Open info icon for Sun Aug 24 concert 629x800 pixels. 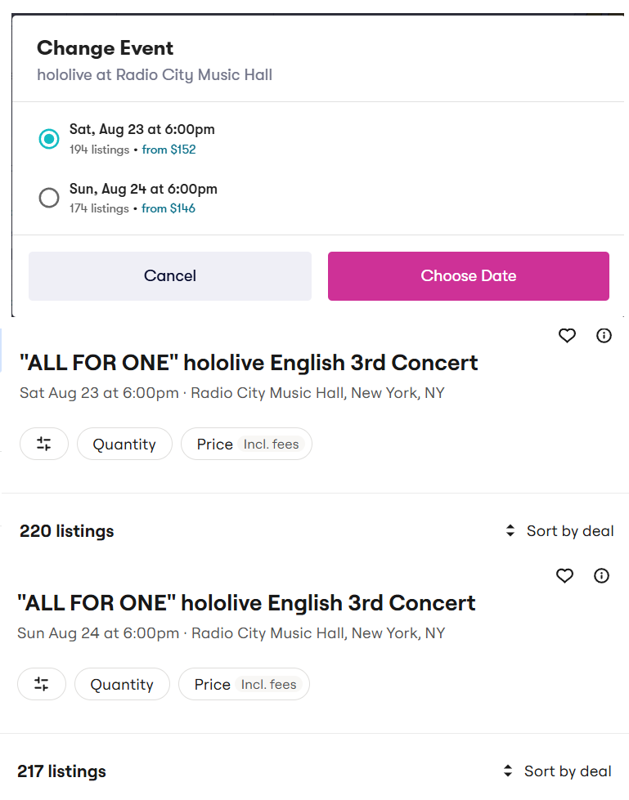coord(601,576)
